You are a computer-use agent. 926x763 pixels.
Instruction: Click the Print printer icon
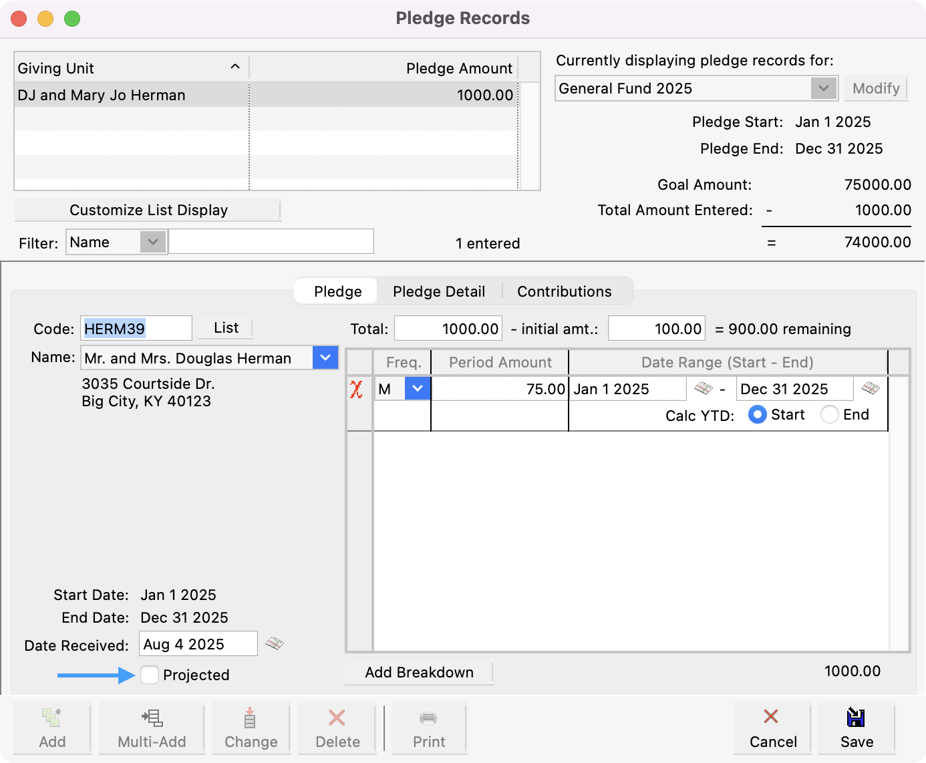428,719
